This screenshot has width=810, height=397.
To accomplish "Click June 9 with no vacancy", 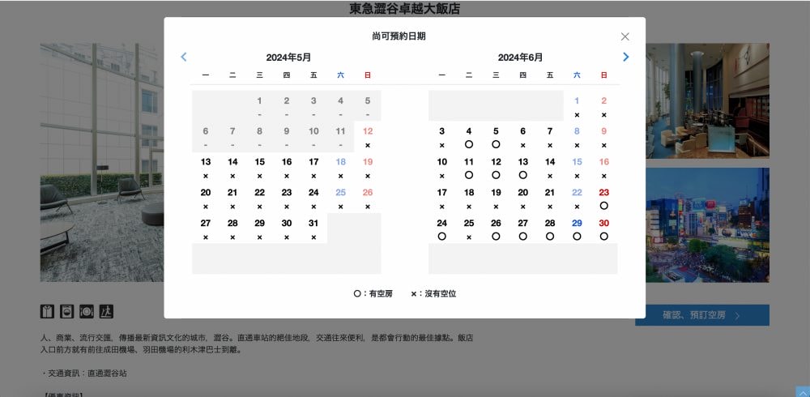I will pyautogui.click(x=604, y=138).
